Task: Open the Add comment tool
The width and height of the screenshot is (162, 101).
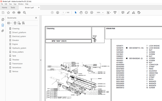Action: tap(123, 13)
